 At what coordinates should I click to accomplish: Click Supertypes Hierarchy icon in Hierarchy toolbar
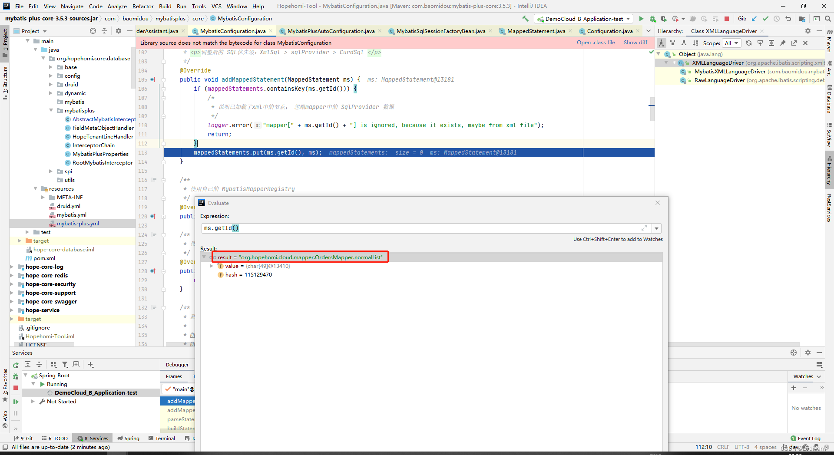point(672,43)
